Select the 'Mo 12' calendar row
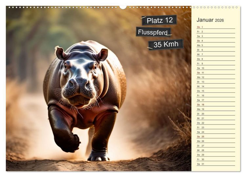The height and width of the screenshot is (177, 246). click(x=216, y=77)
